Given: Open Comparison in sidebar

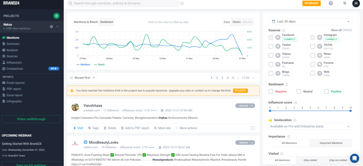Looking at the screenshot, I should pyautogui.click(x=15, y=69).
